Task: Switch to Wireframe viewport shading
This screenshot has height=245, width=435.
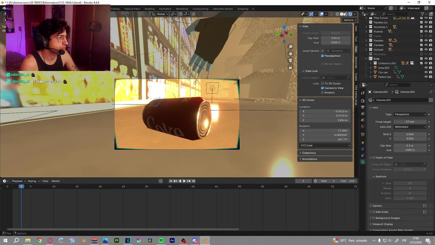Action: coord(337,14)
